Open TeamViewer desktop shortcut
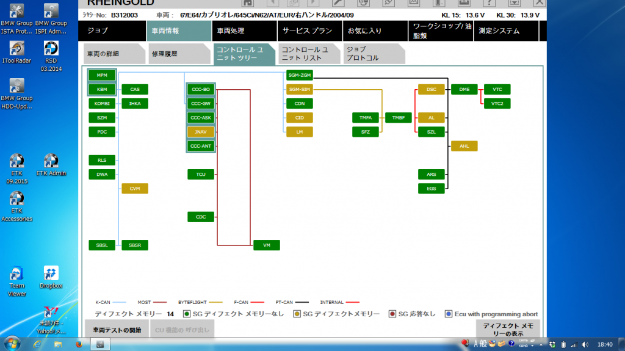625x351 pixels. (16, 281)
